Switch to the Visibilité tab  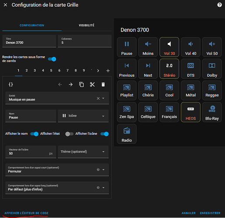[87, 25]
